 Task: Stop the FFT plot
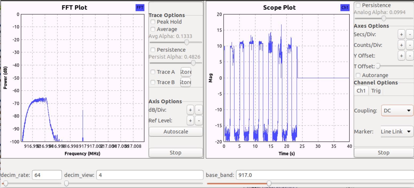(x=176, y=153)
